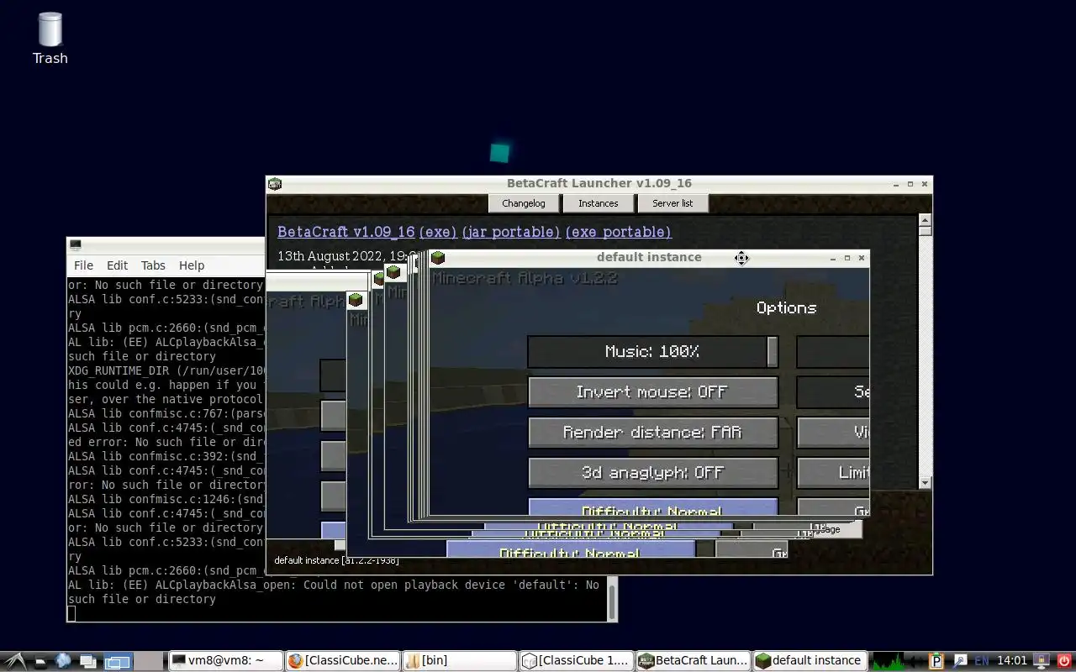Viewport: 1076px width, 672px height.
Task: Open the Server list tab in BetaCraft Launcher
Action: (672, 203)
